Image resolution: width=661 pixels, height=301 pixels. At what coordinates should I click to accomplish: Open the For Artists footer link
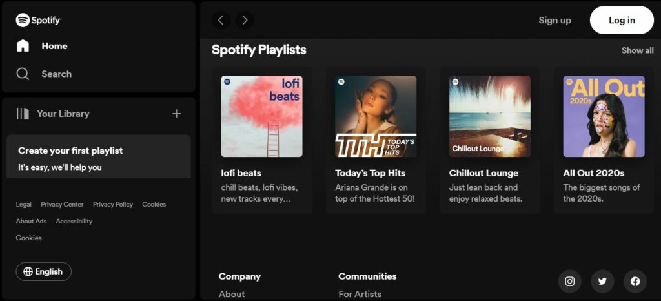coord(360,295)
